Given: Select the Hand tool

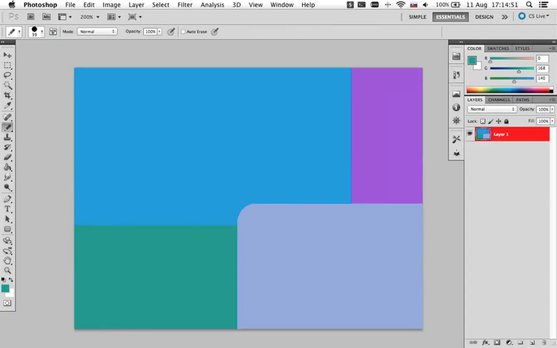Looking at the screenshot, I should 8,260.
